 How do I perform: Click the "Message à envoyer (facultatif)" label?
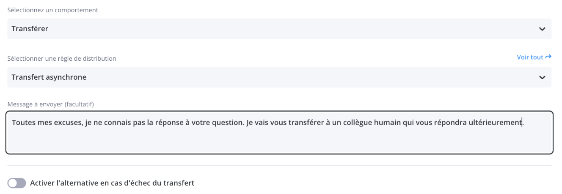pos(50,104)
